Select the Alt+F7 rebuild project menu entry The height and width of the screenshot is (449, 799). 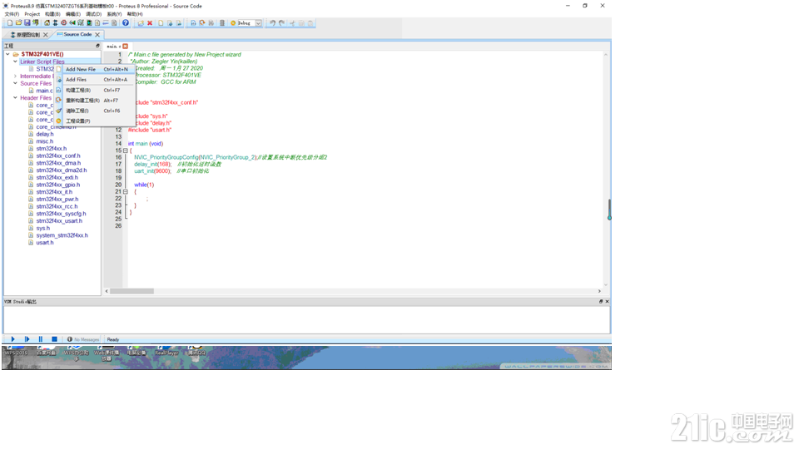[96, 101]
